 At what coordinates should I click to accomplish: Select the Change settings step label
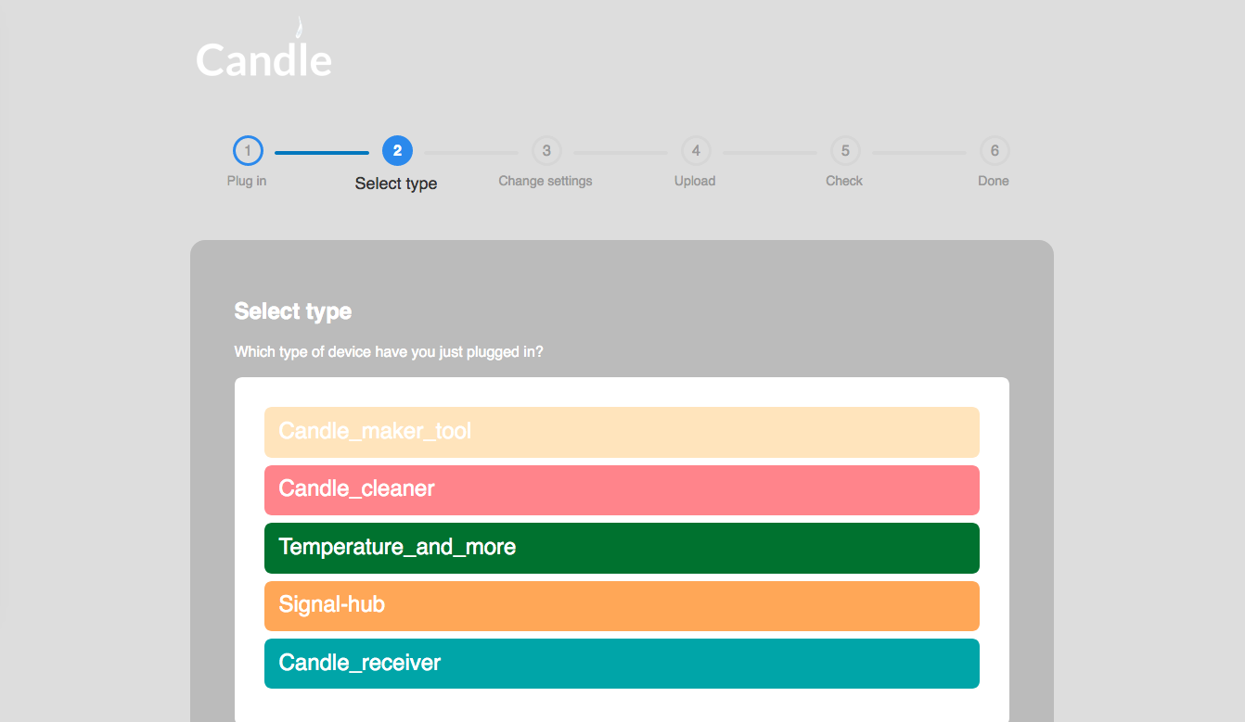click(545, 181)
